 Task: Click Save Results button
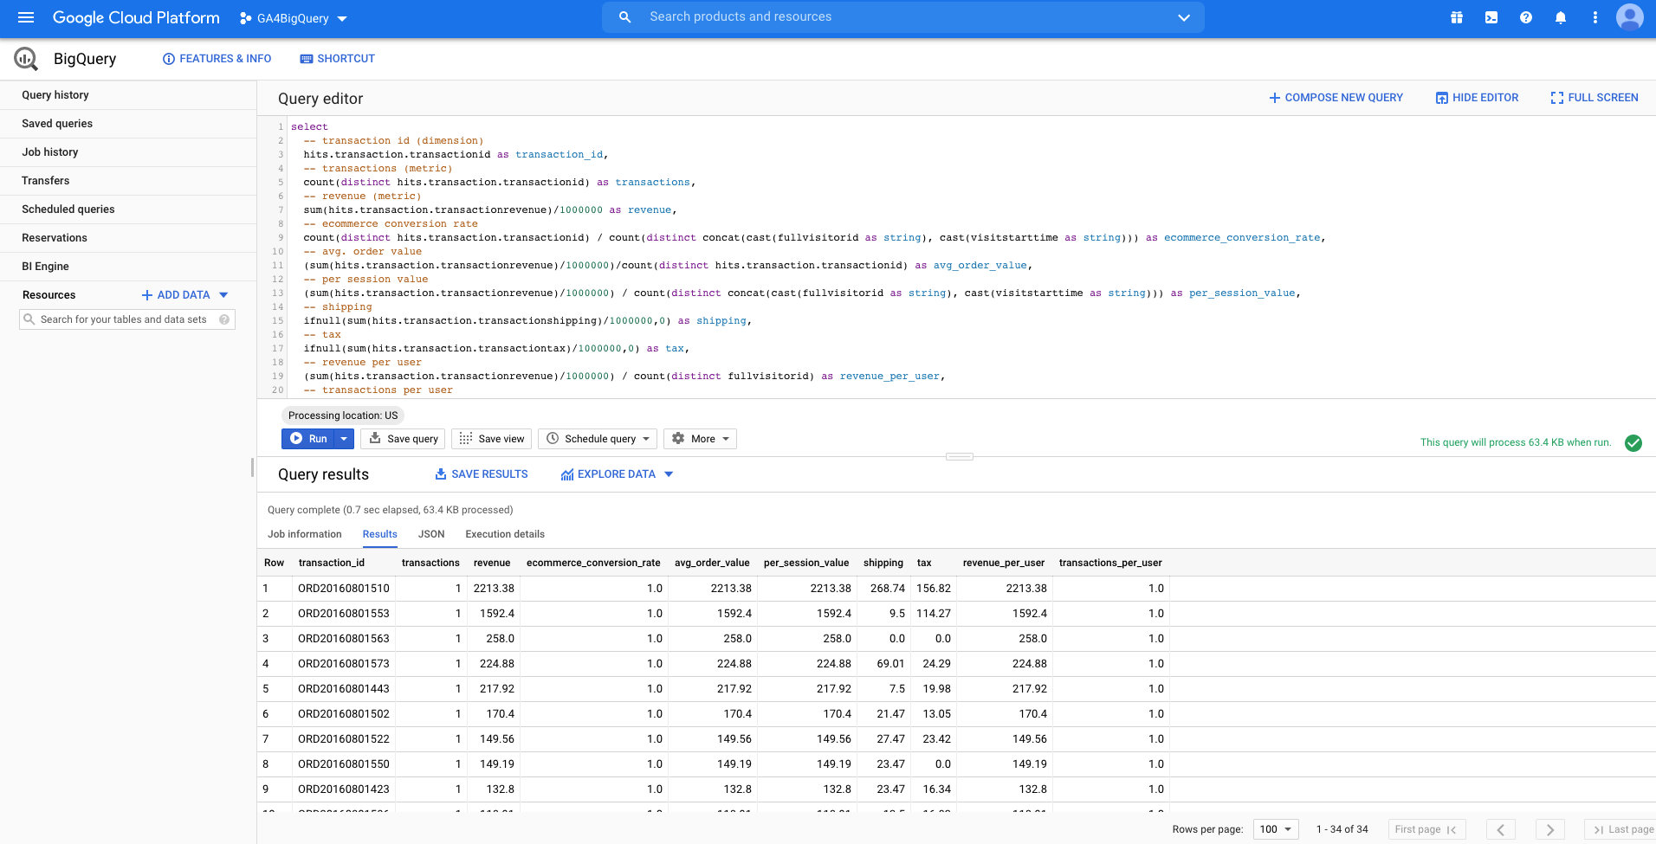481,474
